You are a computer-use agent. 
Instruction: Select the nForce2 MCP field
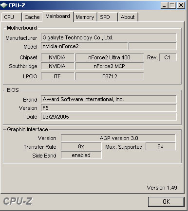[x=110, y=66]
